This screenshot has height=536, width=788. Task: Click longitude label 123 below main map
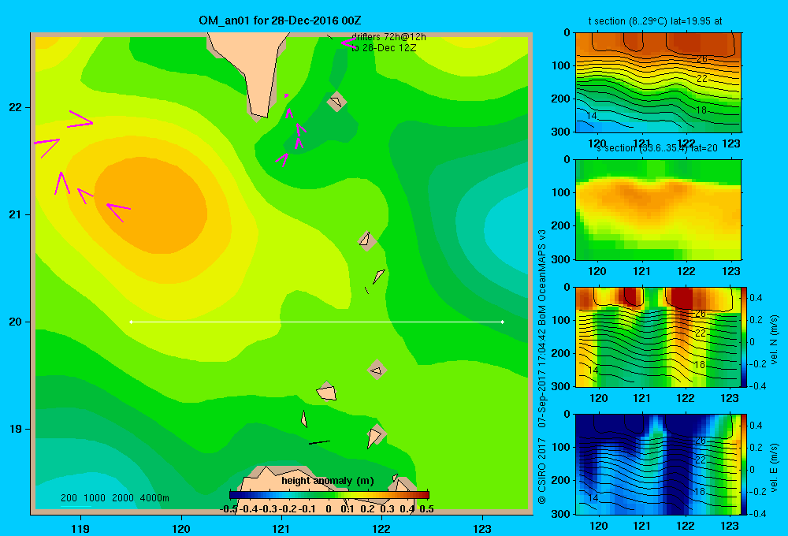tap(482, 528)
